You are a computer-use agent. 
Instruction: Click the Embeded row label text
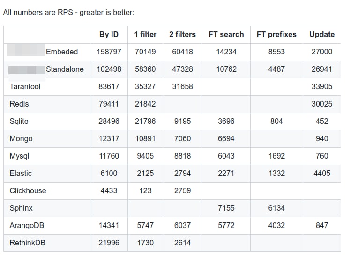[62, 52]
